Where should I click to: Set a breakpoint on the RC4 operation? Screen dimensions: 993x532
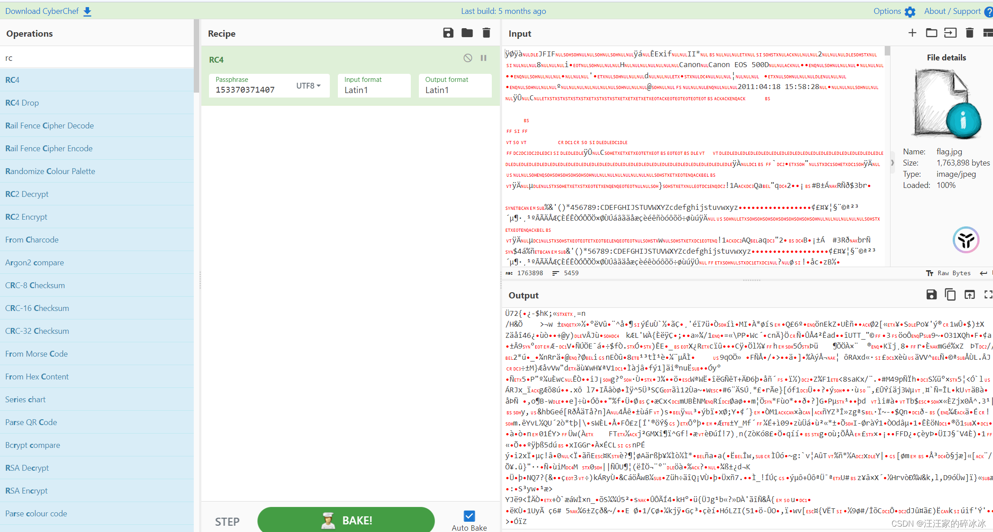[x=484, y=58]
